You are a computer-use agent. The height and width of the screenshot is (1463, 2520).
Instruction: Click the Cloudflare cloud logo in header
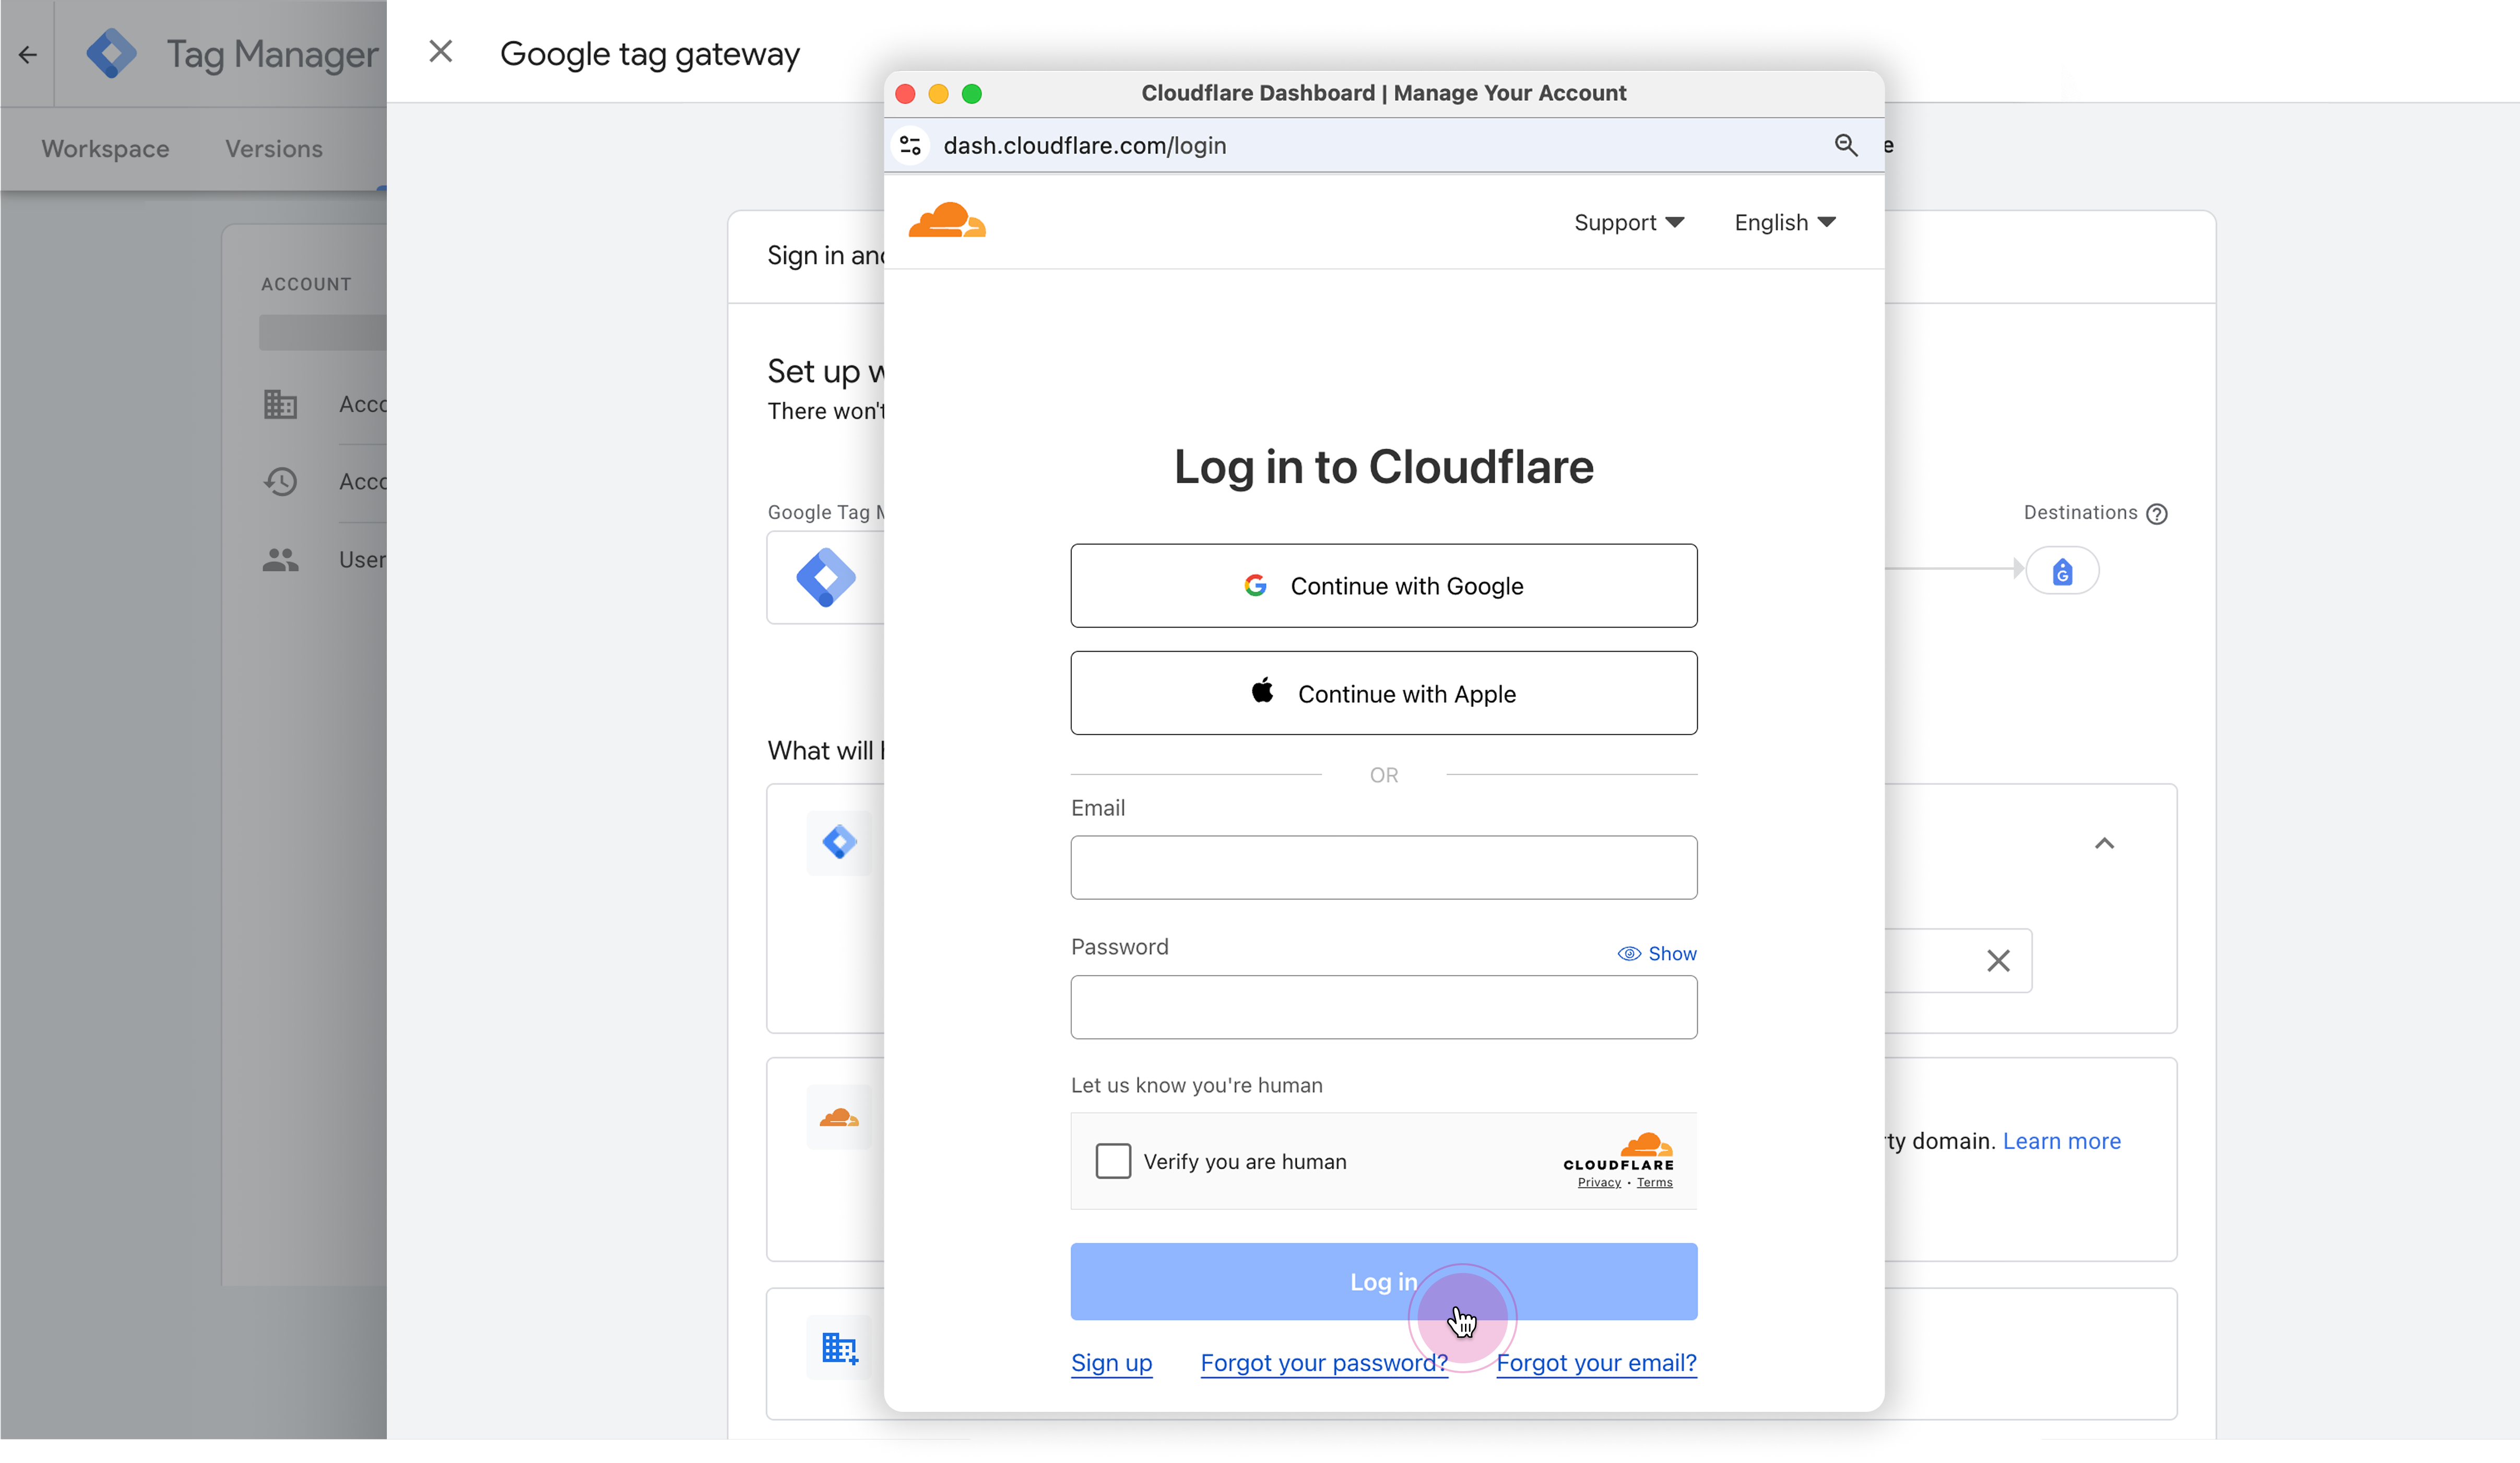point(946,221)
